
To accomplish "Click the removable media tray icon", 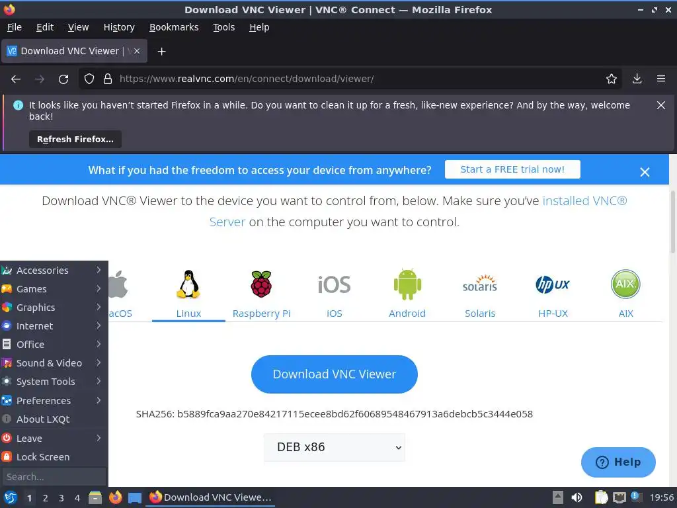I will click(558, 497).
